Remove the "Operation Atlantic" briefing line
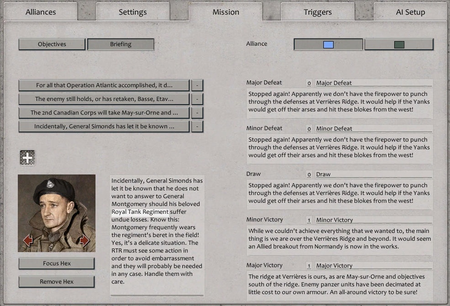Image resolution: width=450 pixels, height=306 pixels. pyautogui.click(x=197, y=85)
